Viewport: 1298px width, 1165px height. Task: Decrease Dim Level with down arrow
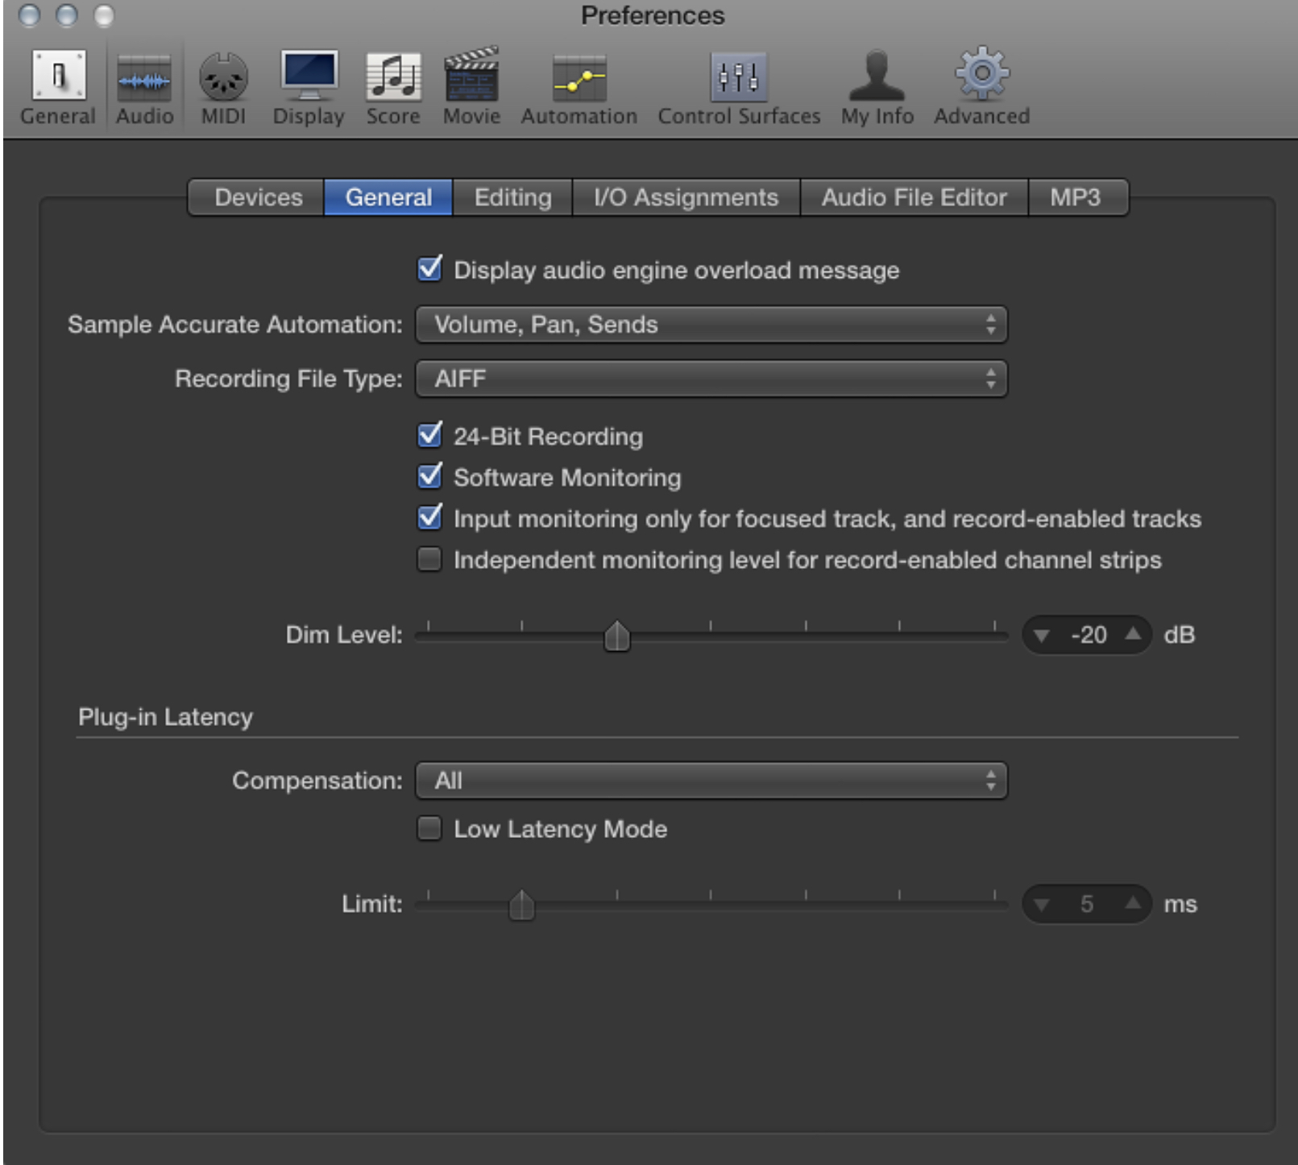[x=1042, y=636]
